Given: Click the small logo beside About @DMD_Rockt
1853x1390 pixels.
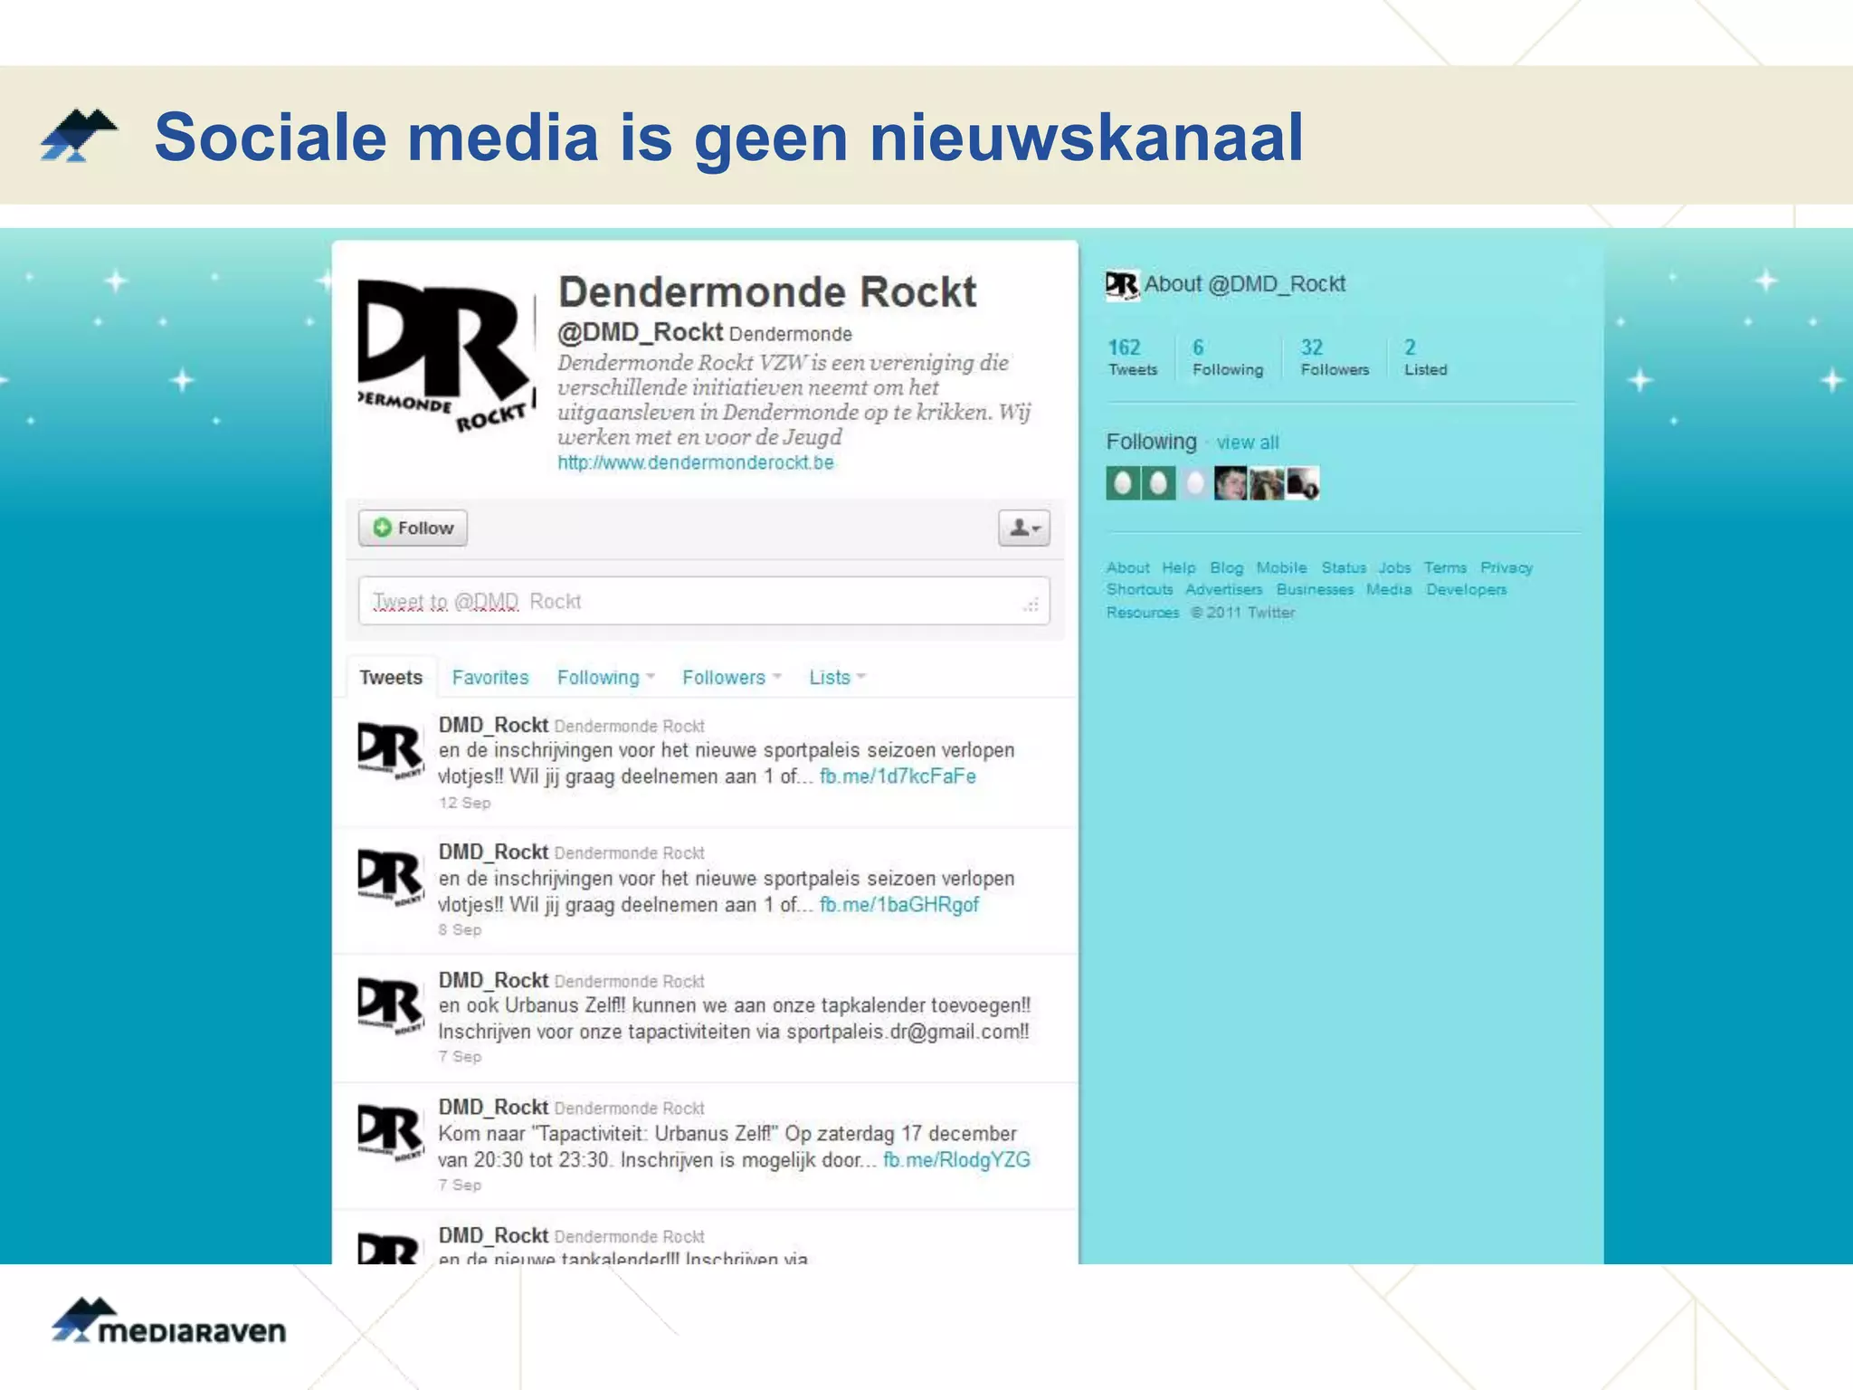Looking at the screenshot, I should 1122,285.
